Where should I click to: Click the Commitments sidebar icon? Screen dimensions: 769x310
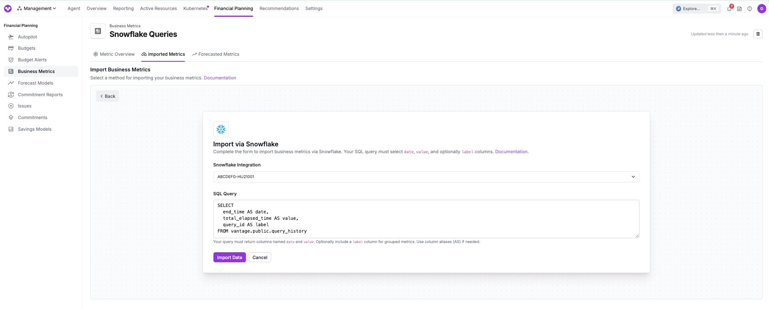tap(11, 118)
